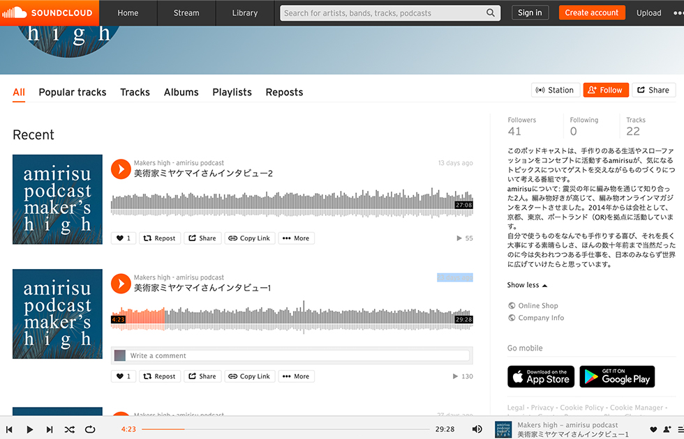
Task: Switch to the Reposts tab
Action: click(x=285, y=92)
